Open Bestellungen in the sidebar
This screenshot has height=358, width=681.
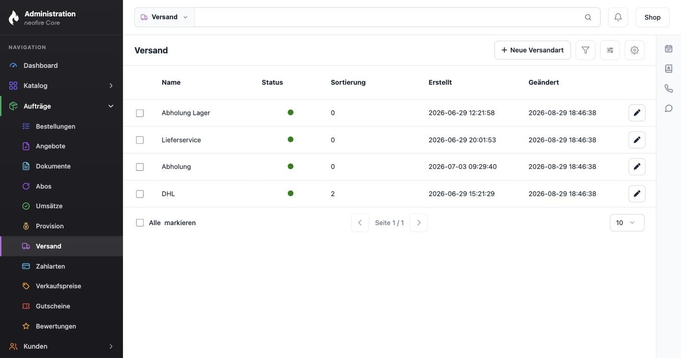(x=61, y=126)
